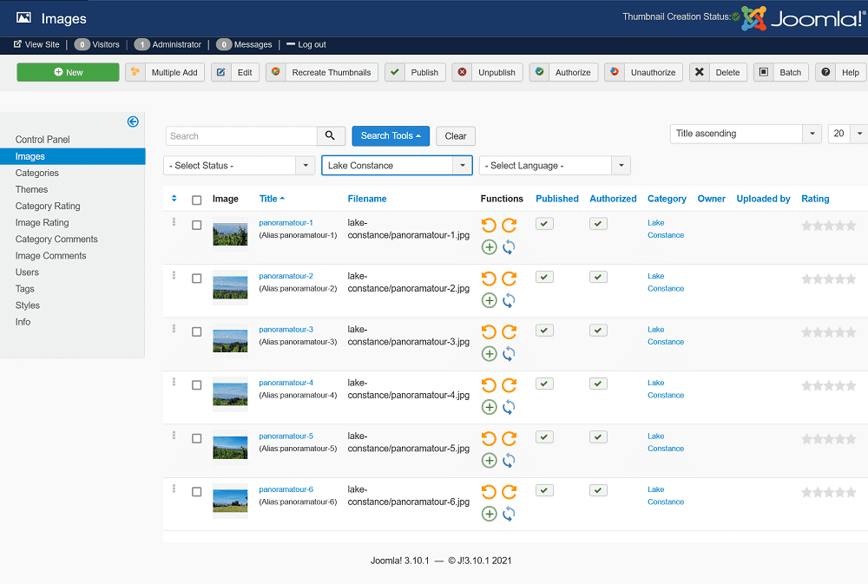The width and height of the screenshot is (868, 584).
Task: Click the blue refresh arrows for panoramatour-4
Action: (x=509, y=407)
